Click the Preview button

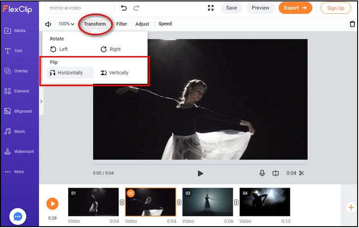click(x=260, y=8)
